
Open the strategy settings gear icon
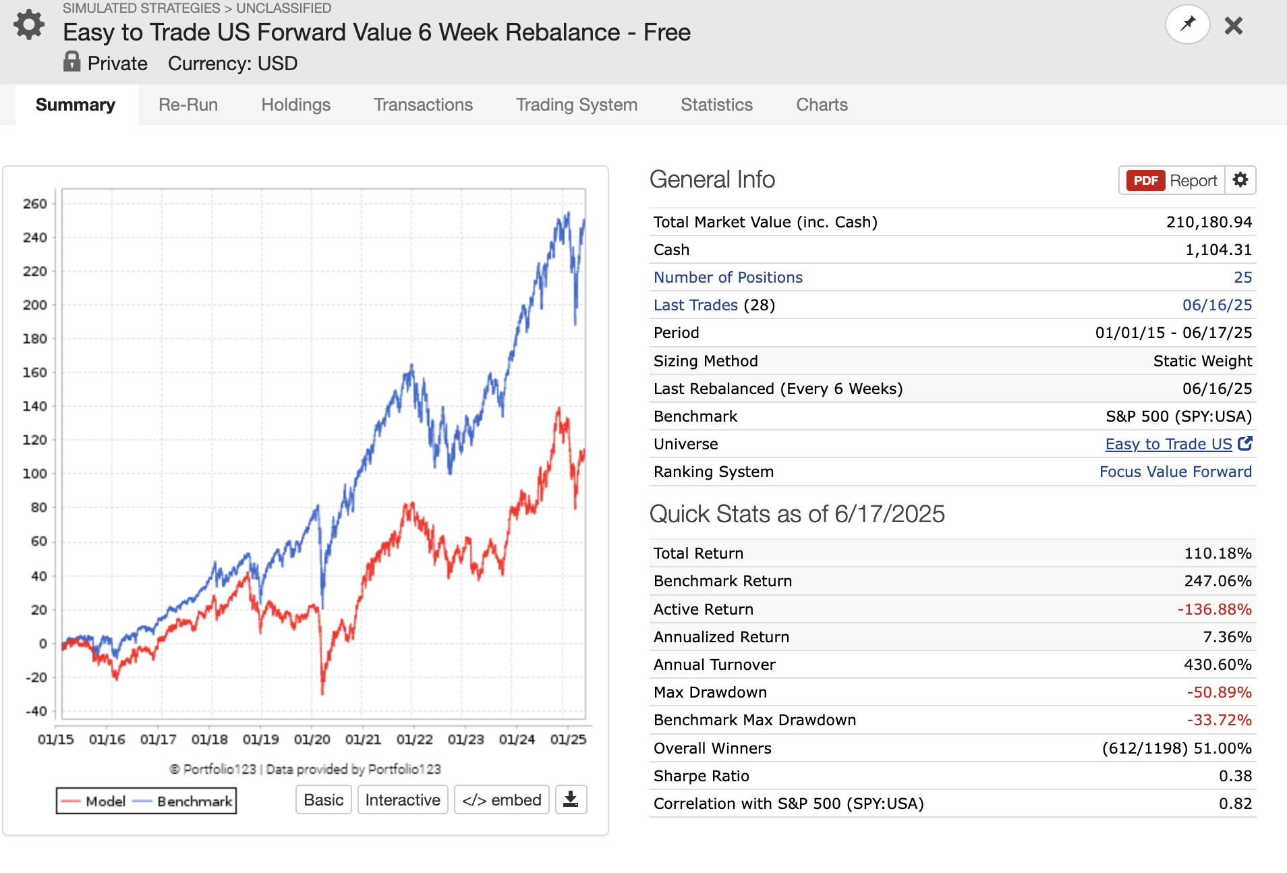[x=29, y=25]
